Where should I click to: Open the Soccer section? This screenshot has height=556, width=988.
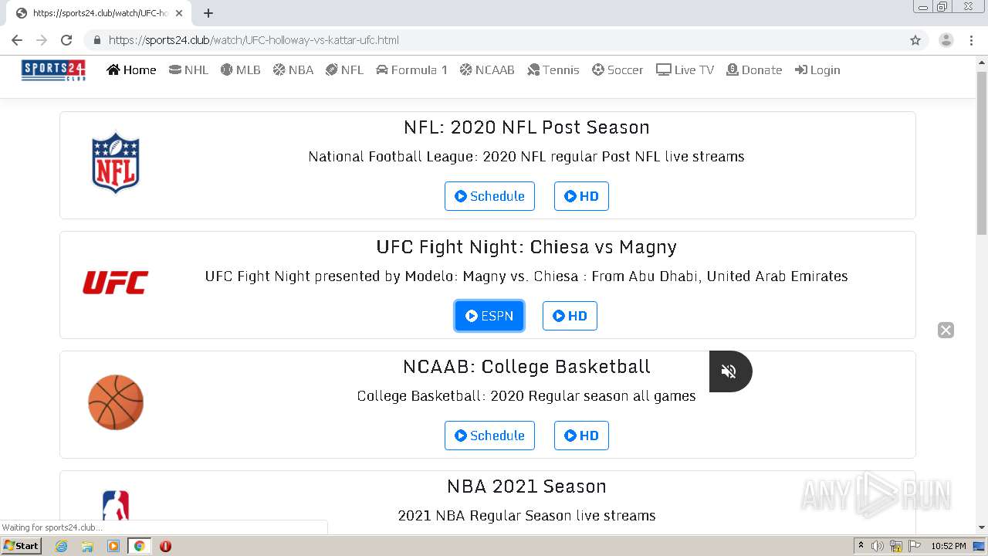pyautogui.click(x=617, y=69)
